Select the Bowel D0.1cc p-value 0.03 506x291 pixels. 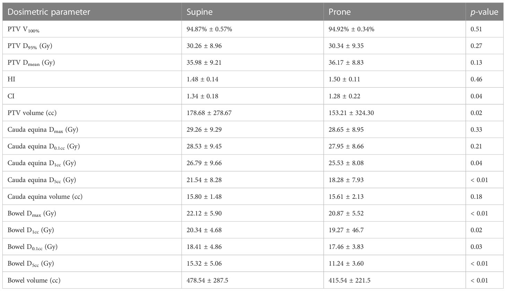tap(476, 247)
